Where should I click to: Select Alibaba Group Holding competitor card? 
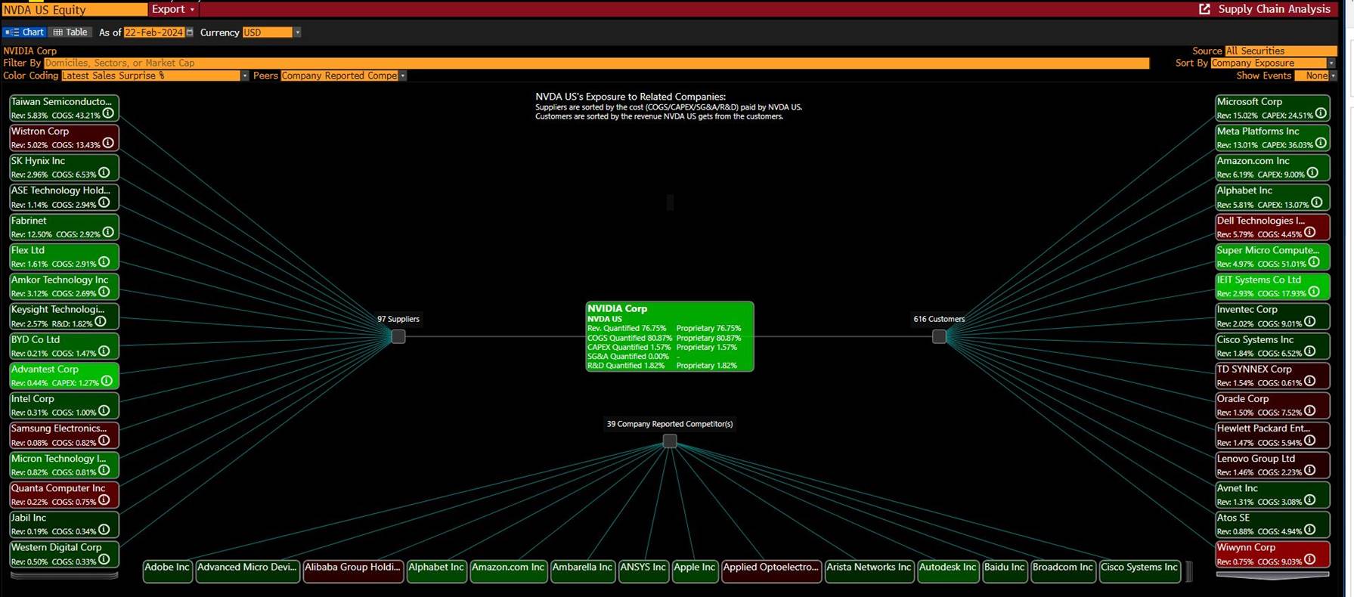pos(353,571)
